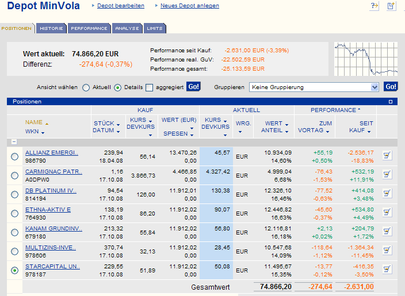
Task: Sort by NAME ascending arrow
Action: coord(47,124)
